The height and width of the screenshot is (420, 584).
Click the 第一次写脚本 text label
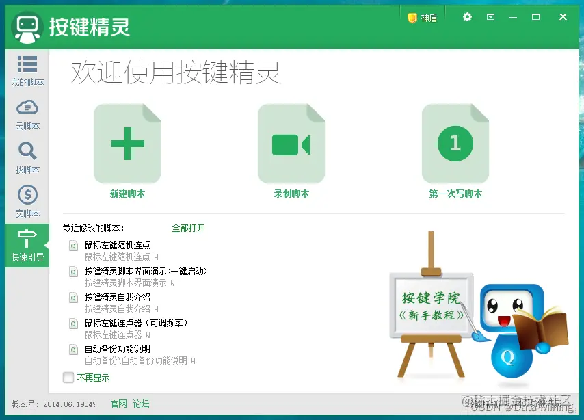[455, 194]
